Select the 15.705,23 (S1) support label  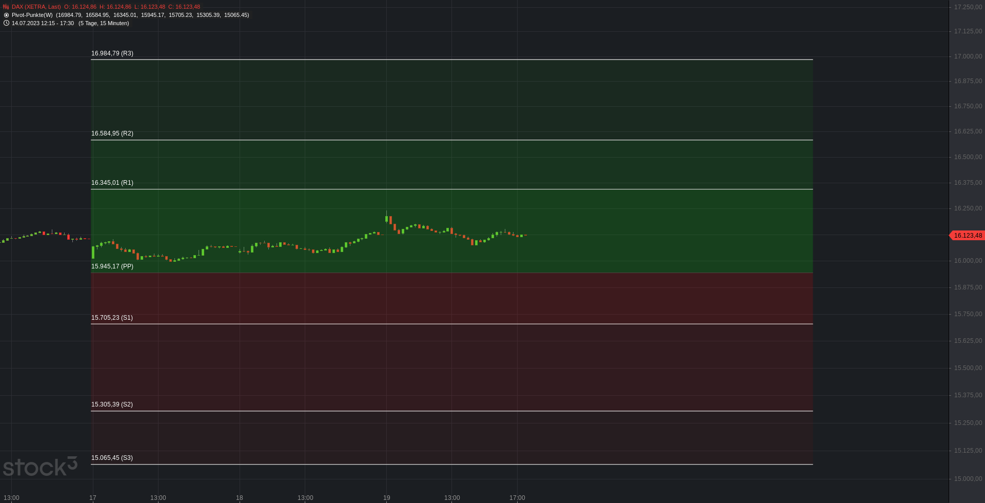112,318
